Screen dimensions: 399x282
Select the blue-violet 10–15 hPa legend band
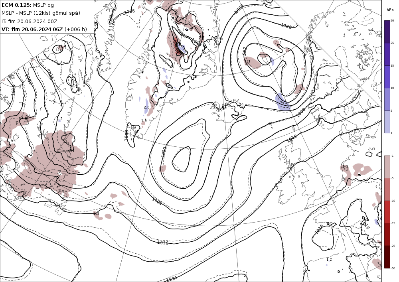coord(387,77)
